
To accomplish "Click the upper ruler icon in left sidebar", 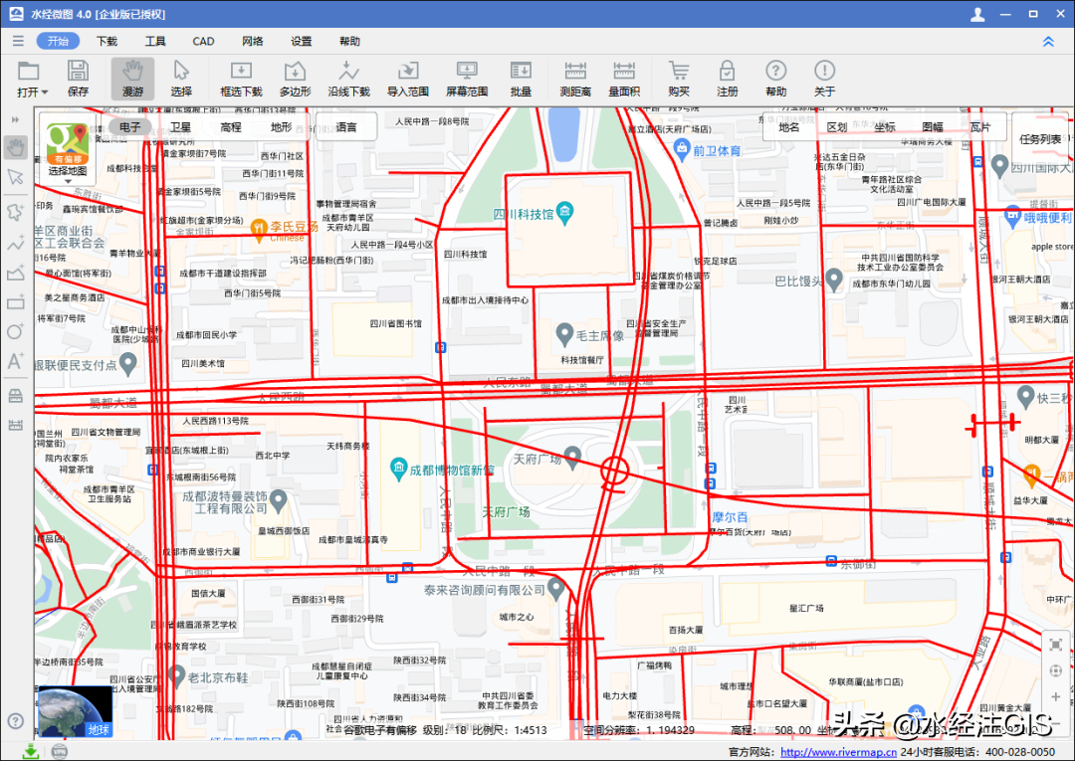I will coord(15,396).
